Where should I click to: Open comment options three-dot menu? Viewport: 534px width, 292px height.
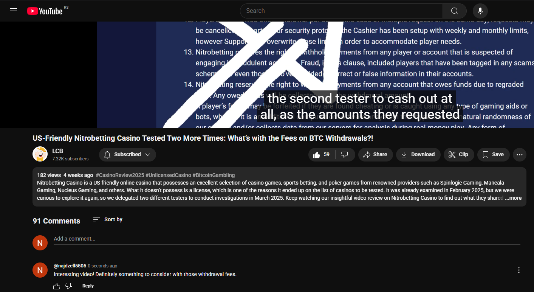tap(519, 270)
